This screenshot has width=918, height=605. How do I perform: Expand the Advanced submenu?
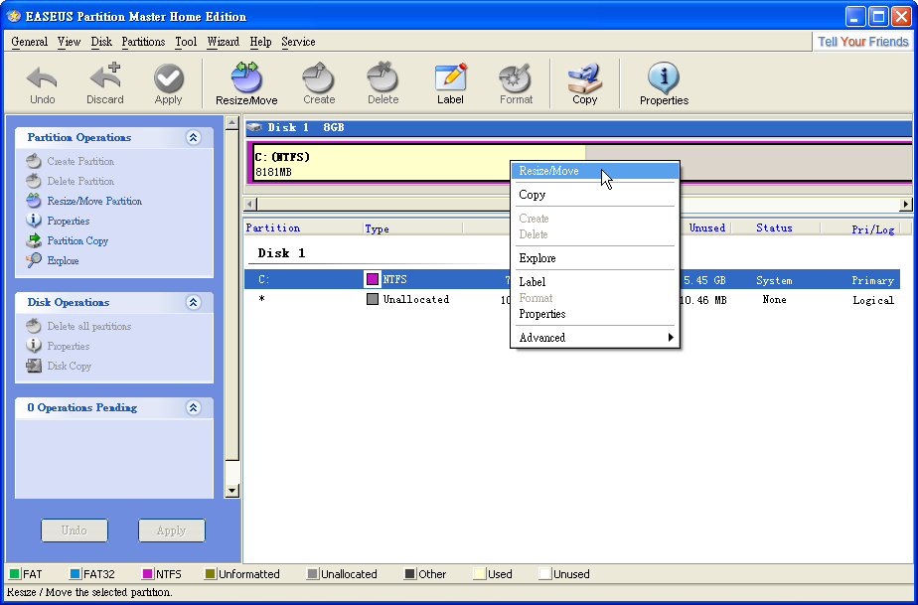coord(595,338)
